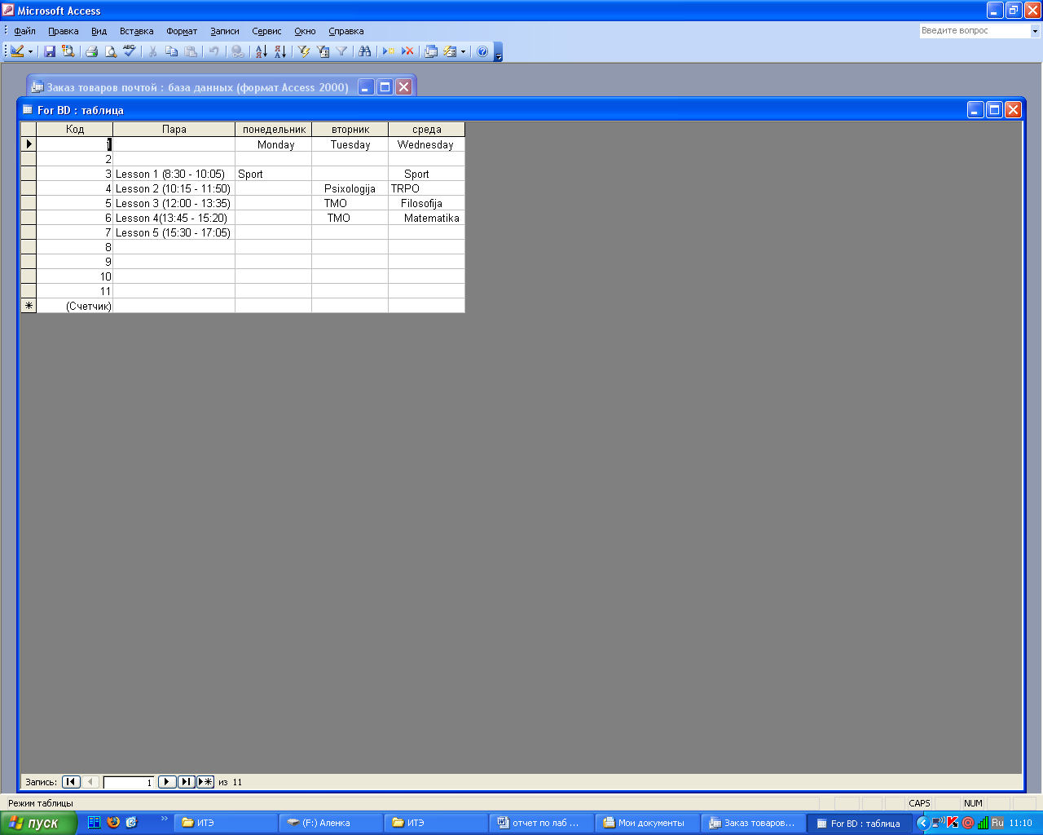Open Print Preview from toolbar
The width and height of the screenshot is (1043, 835).
pyautogui.click(x=111, y=51)
